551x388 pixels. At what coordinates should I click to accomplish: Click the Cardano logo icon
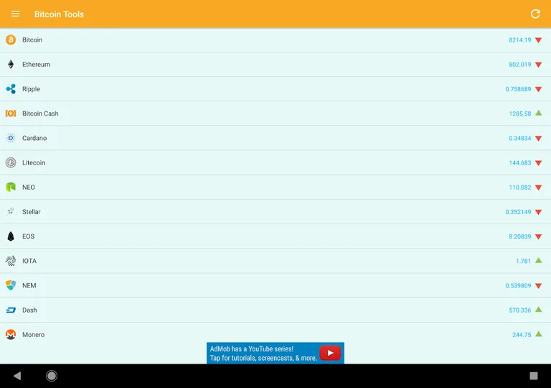point(11,138)
